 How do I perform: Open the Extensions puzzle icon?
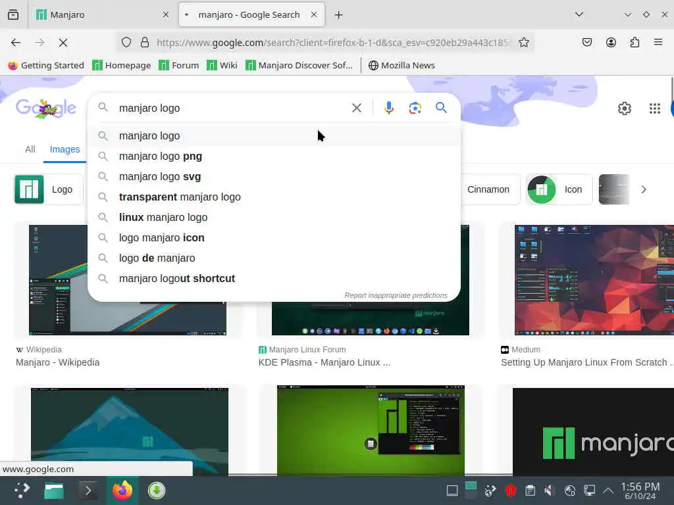[x=635, y=42]
